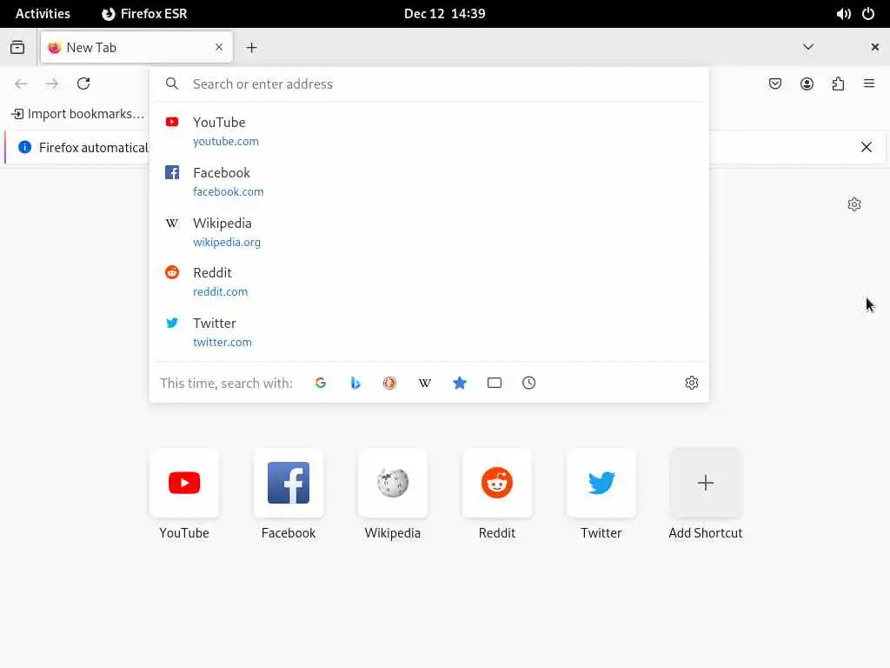Select the New Tab tab
The height and width of the screenshot is (668, 890).
(136, 47)
